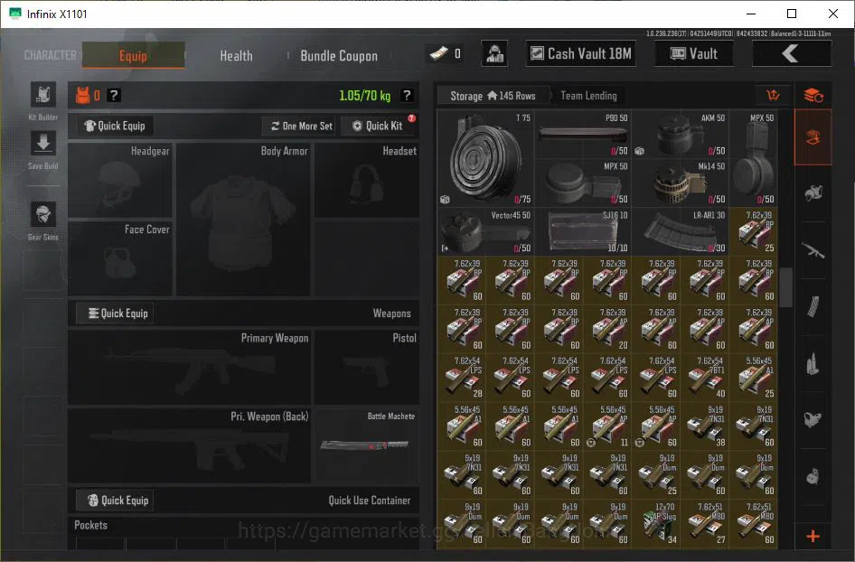The width and height of the screenshot is (855, 562).
Task: Select the AKM 50 drum magazine
Action: point(680,134)
